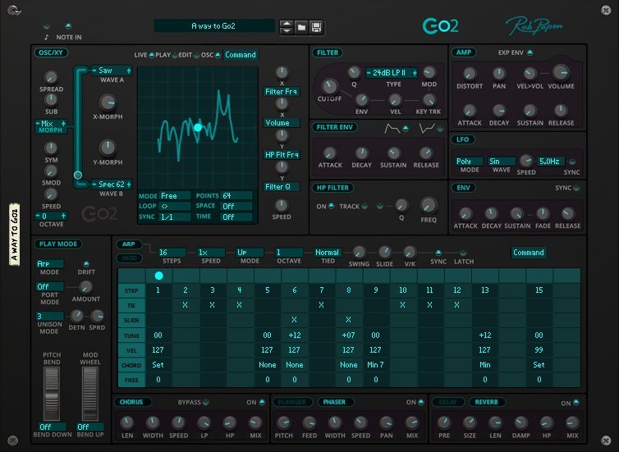Screen dimensions: 619x452
Task: Click the portamento AMOUNT knob
Action: click(85, 287)
